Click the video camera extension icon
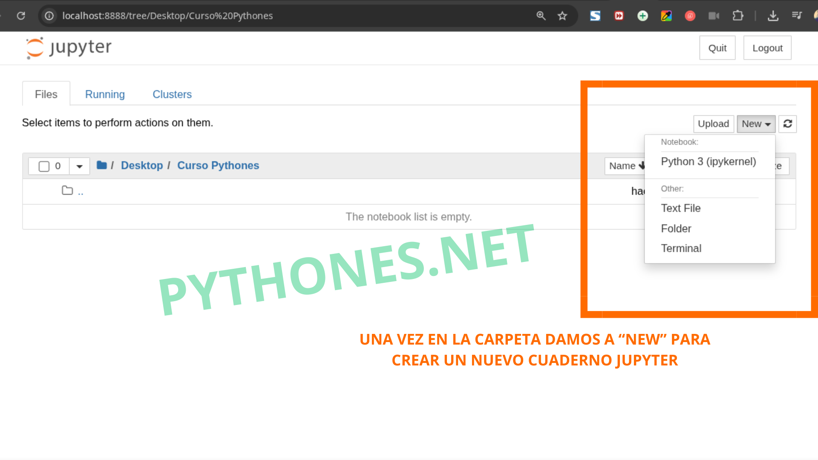This screenshot has width=818, height=460. click(x=714, y=16)
